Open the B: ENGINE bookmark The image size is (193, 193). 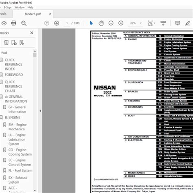pos(13,117)
